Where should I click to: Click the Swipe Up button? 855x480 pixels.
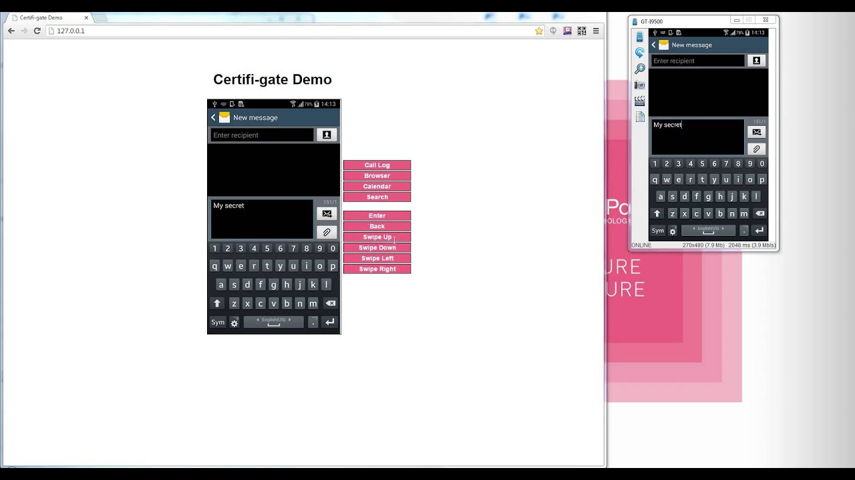click(x=377, y=237)
